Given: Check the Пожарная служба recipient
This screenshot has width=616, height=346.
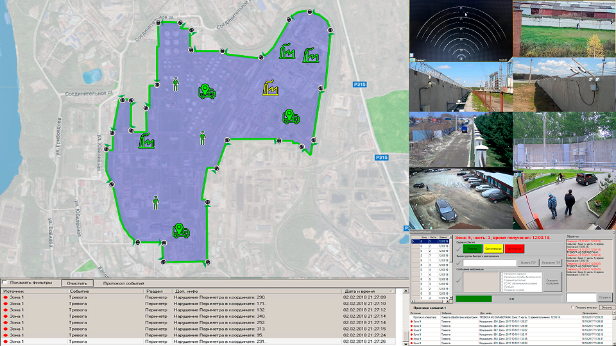Looking at the screenshot, I should point(502,290).
